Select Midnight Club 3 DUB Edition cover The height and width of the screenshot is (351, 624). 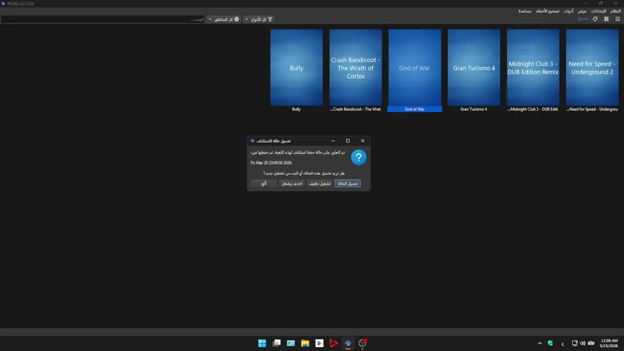click(533, 67)
